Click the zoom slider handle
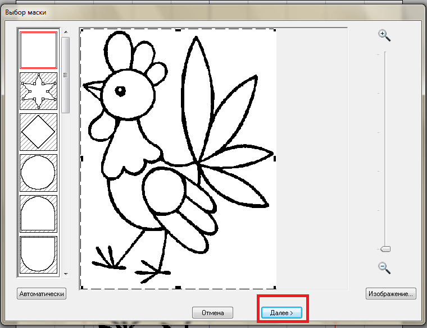This screenshot has width=427, height=328. [385, 249]
